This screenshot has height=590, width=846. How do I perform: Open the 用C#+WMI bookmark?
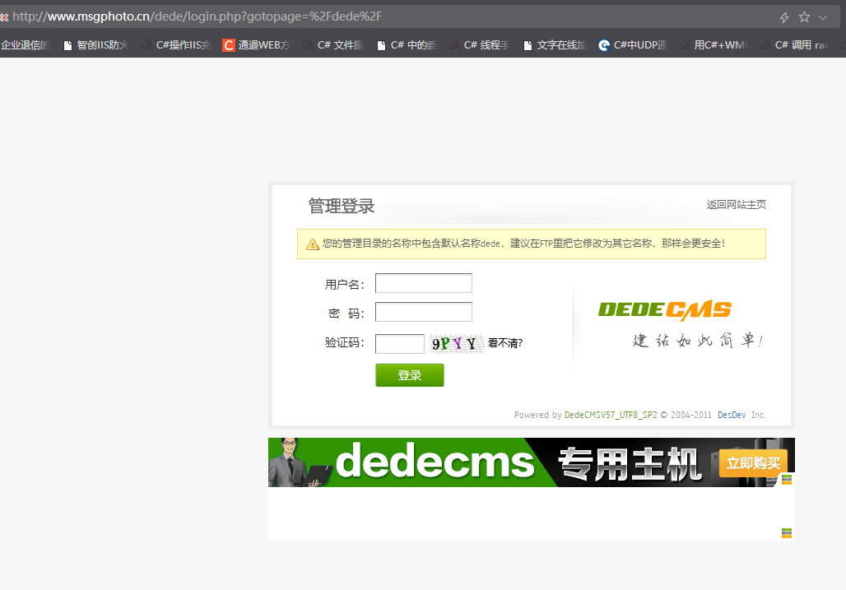pos(713,45)
